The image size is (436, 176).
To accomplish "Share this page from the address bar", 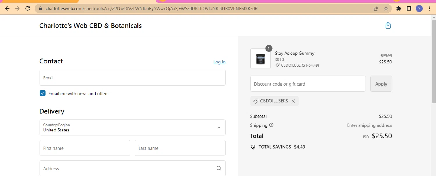I will [x=376, y=8].
